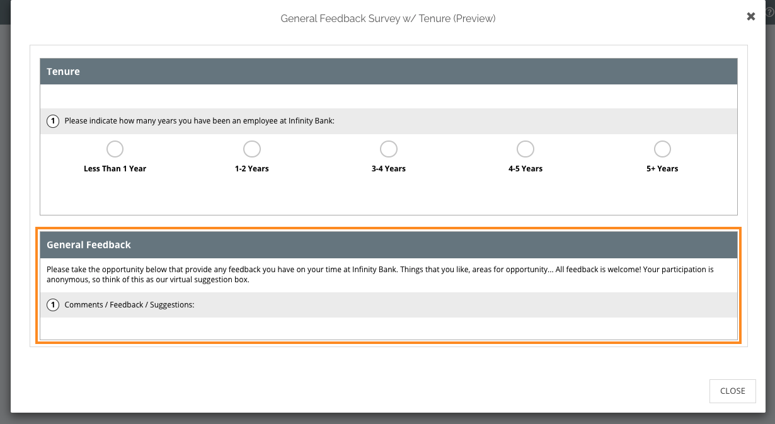The height and width of the screenshot is (424, 775).
Task: Close the survey preview with the X icon
Action: (751, 17)
